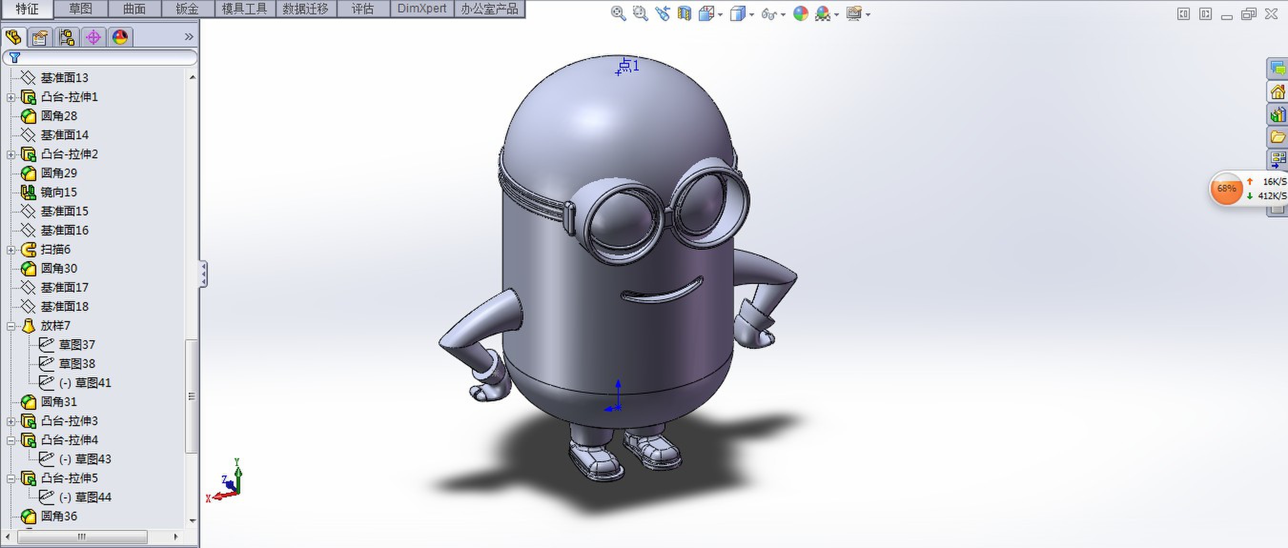Screen dimensions: 1288x548
Task: Switch to the 模具工具 tab
Action: [x=245, y=9]
